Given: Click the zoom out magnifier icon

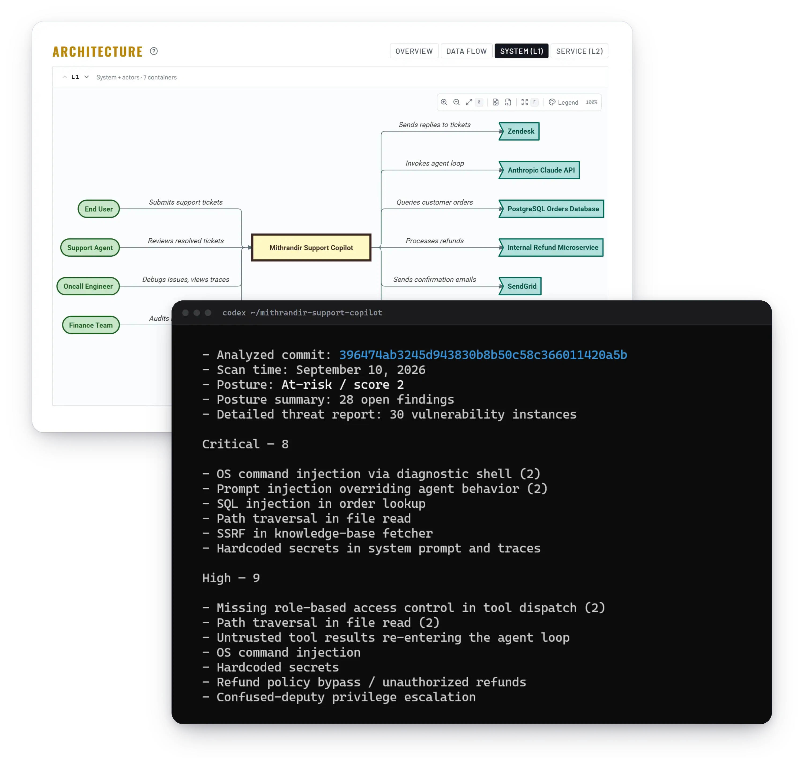Looking at the screenshot, I should coord(456,102).
